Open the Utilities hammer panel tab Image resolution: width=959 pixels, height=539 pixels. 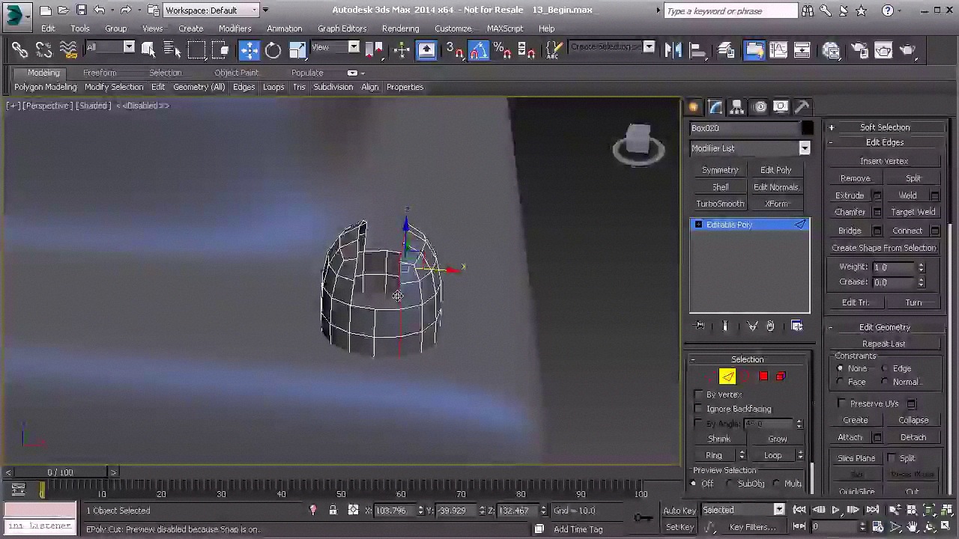click(802, 107)
